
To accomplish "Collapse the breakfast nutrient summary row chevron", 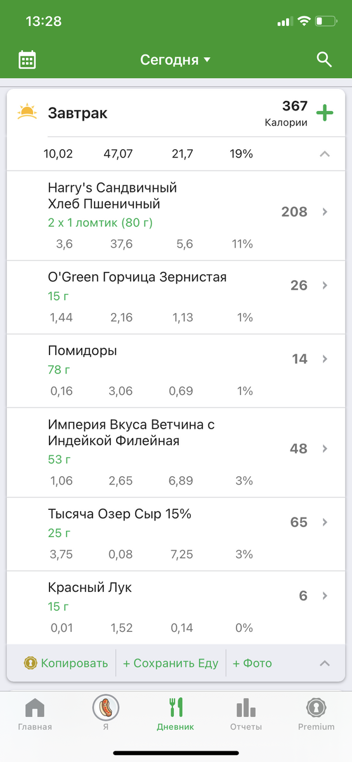I will click(325, 154).
